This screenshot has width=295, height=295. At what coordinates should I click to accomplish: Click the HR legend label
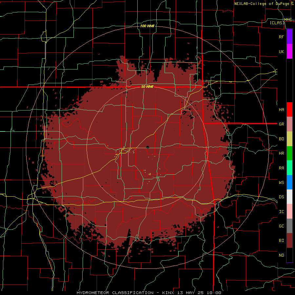click(x=282, y=153)
